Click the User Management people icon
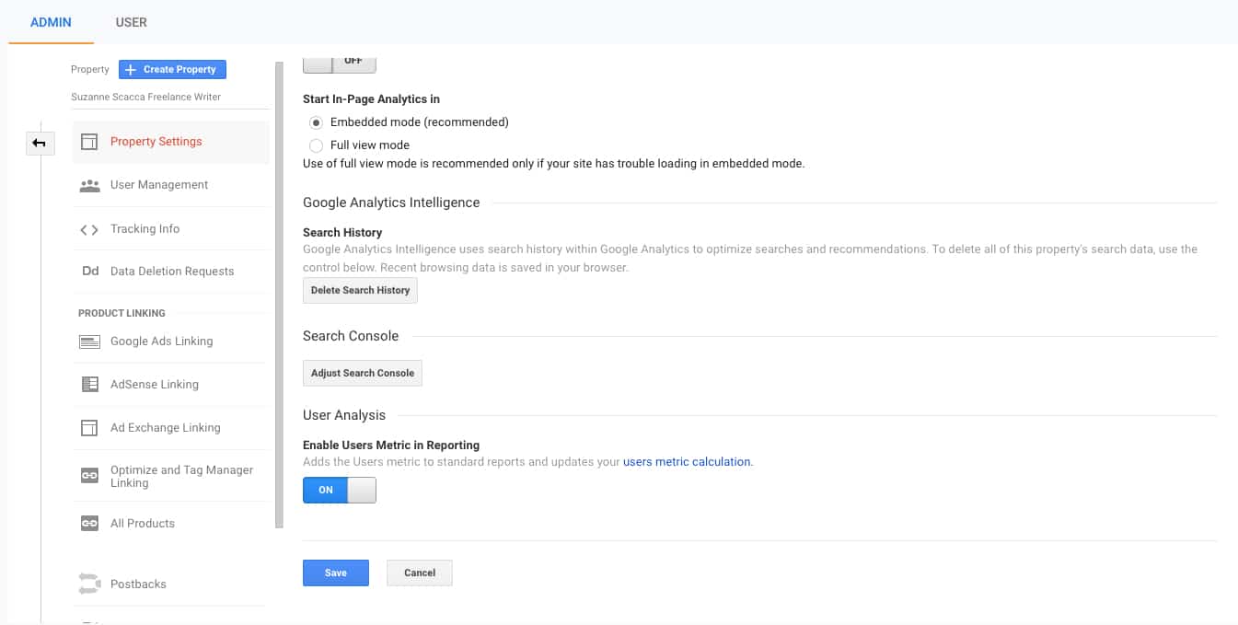This screenshot has height=625, width=1238. [90, 184]
